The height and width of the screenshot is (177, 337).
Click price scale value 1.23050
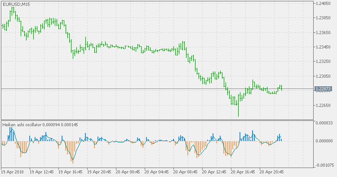(323, 76)
